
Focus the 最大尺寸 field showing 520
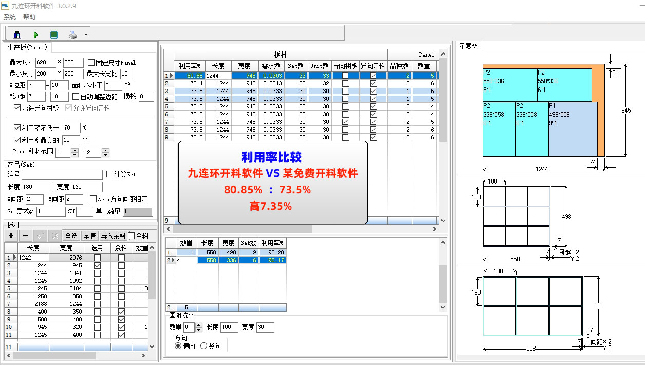(73, 63)
